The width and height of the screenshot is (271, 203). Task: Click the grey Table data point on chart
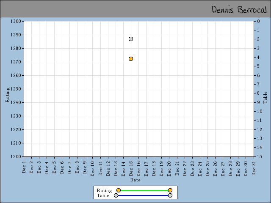[x=131, y=39]
